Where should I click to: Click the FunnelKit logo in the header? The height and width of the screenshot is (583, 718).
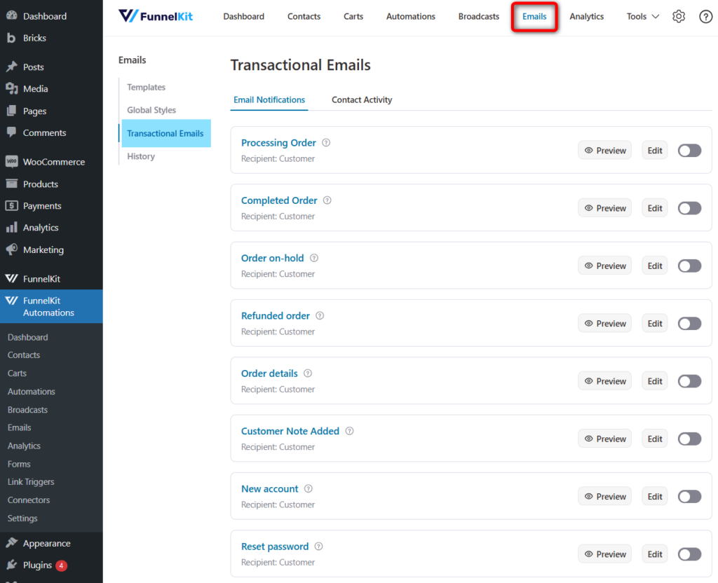[x=155, y=15]
